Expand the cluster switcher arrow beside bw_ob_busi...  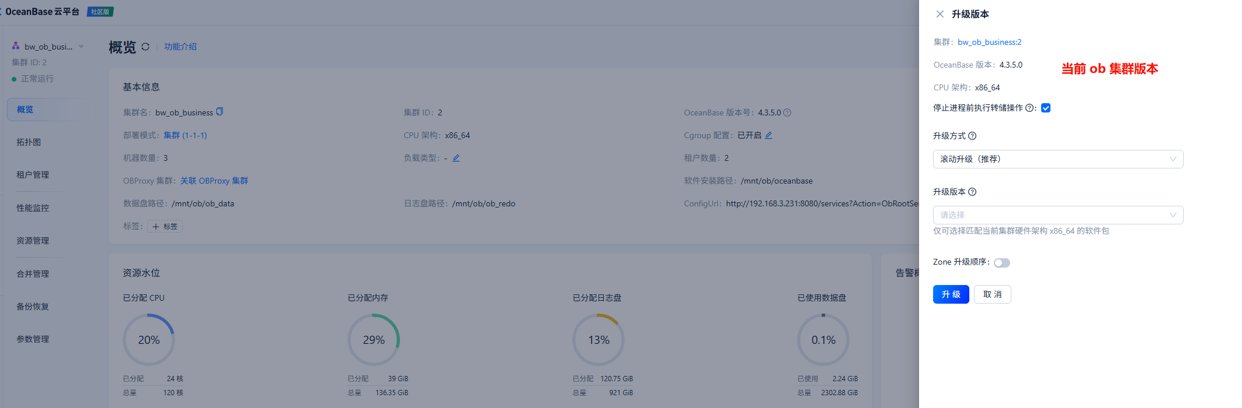click(81, 47)
